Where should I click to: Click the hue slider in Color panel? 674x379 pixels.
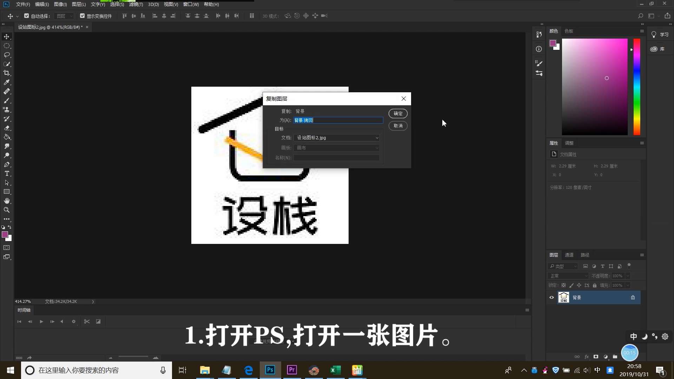click(x=637, y=87)
